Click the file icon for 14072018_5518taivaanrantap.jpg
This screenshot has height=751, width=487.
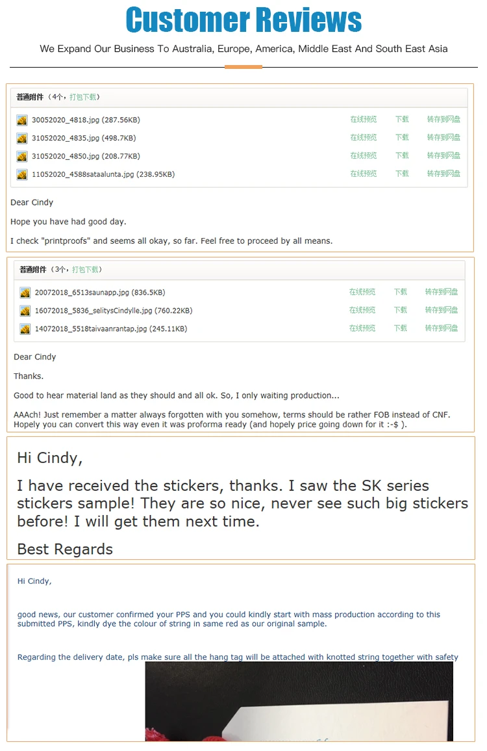(25, 330)
